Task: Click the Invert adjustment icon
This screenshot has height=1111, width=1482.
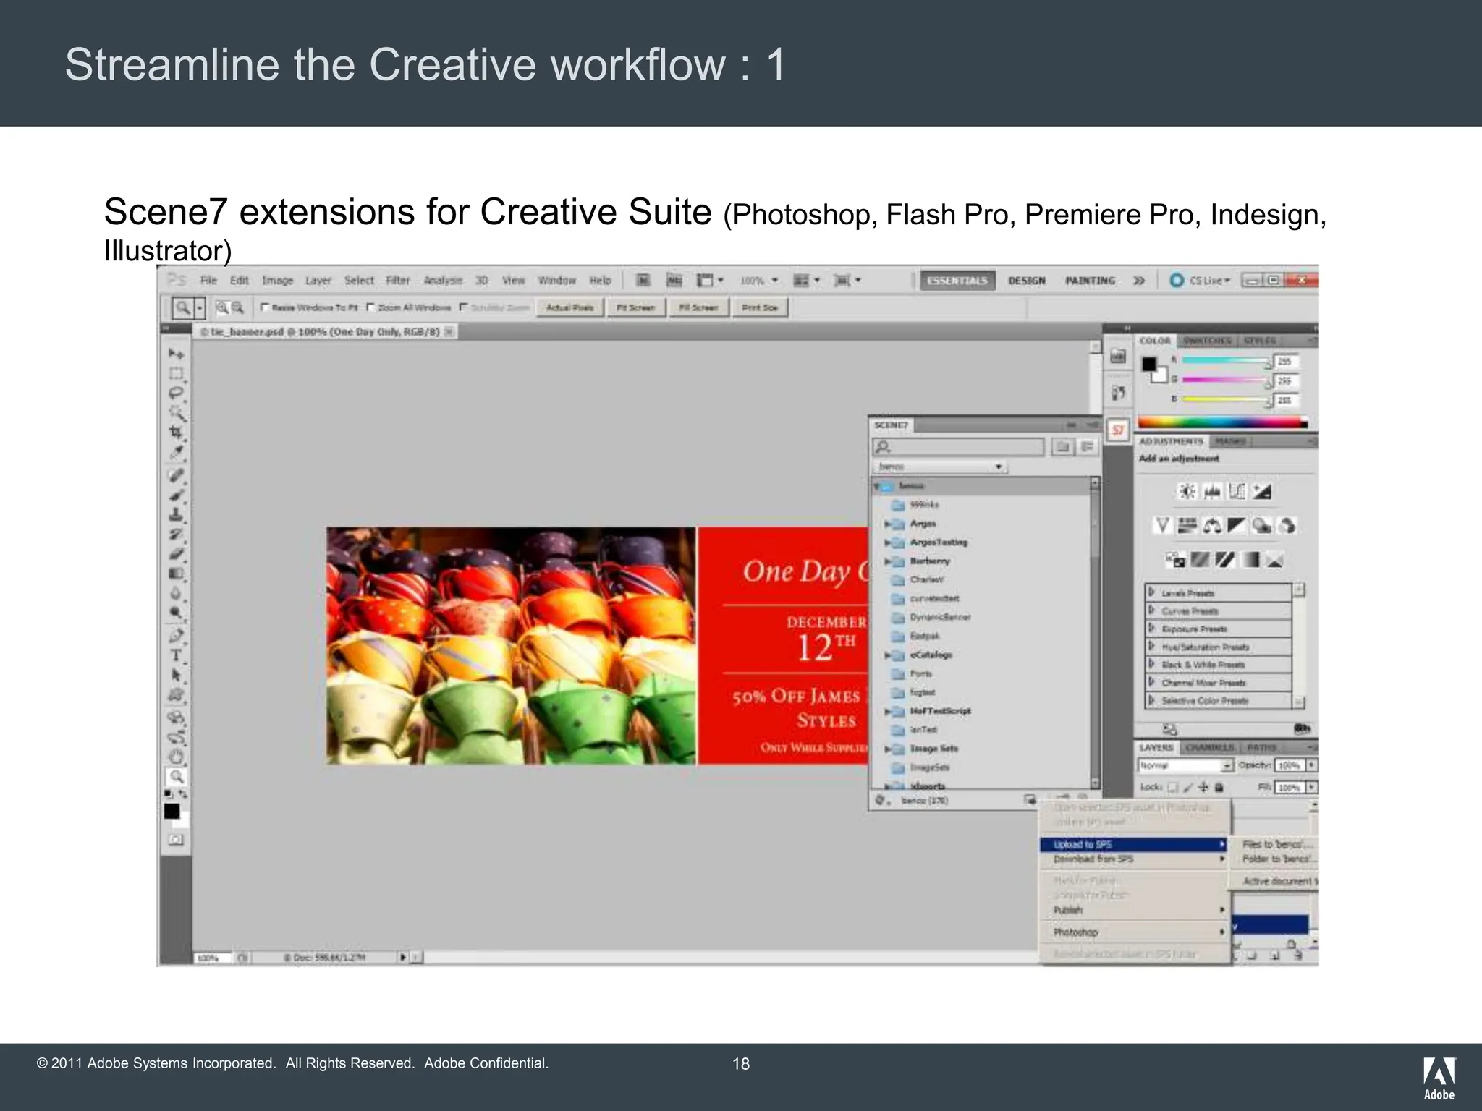Action: click(1175, 559)
